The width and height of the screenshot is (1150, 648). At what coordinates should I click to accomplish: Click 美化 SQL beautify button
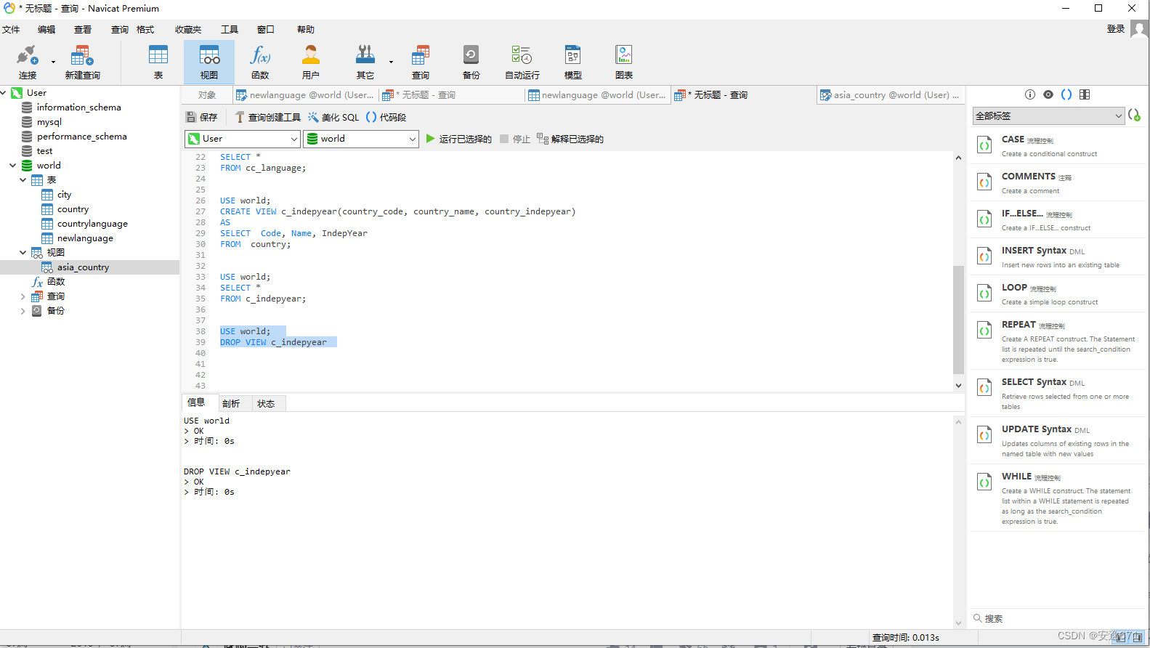coord(333,117)
